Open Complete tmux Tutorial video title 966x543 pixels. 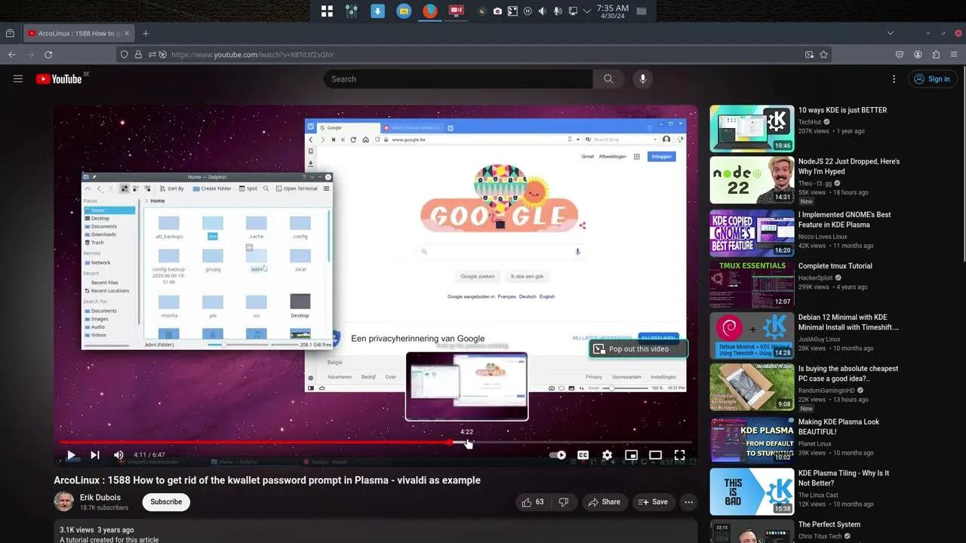pos(835,265)
